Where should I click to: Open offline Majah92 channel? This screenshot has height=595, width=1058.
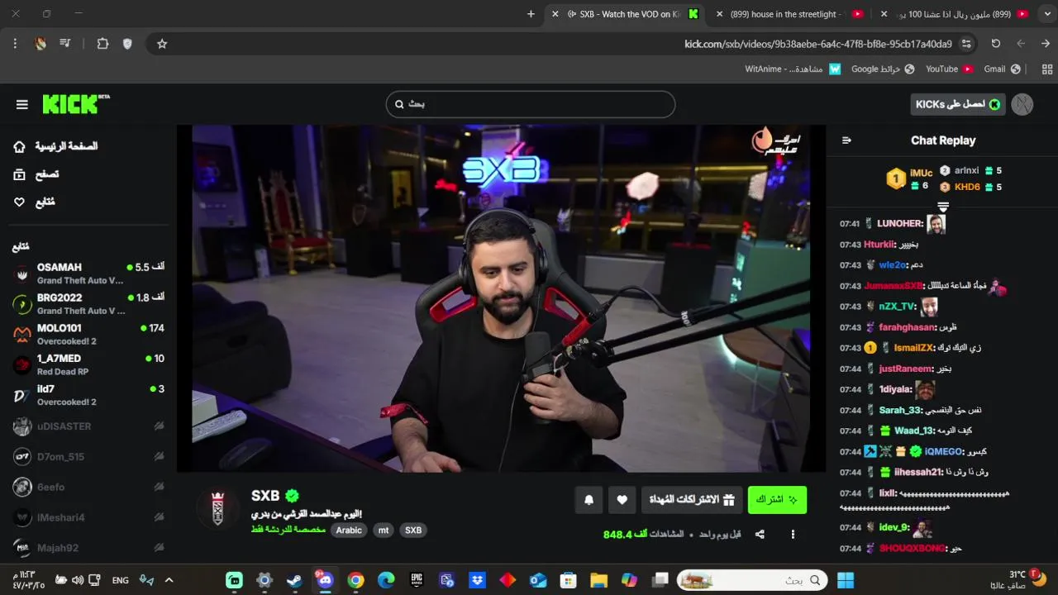(x=88, y=548)
